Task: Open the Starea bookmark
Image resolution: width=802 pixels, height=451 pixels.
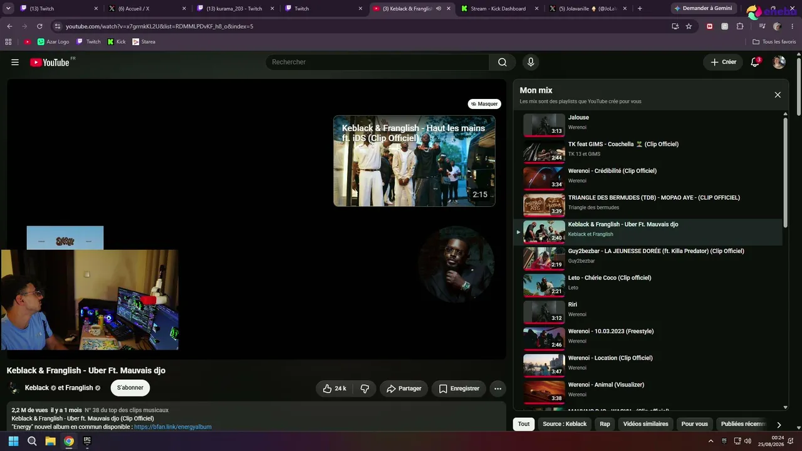Action: [143, 42]
